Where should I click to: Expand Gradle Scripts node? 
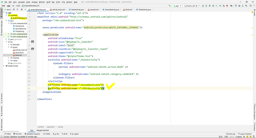4,66
